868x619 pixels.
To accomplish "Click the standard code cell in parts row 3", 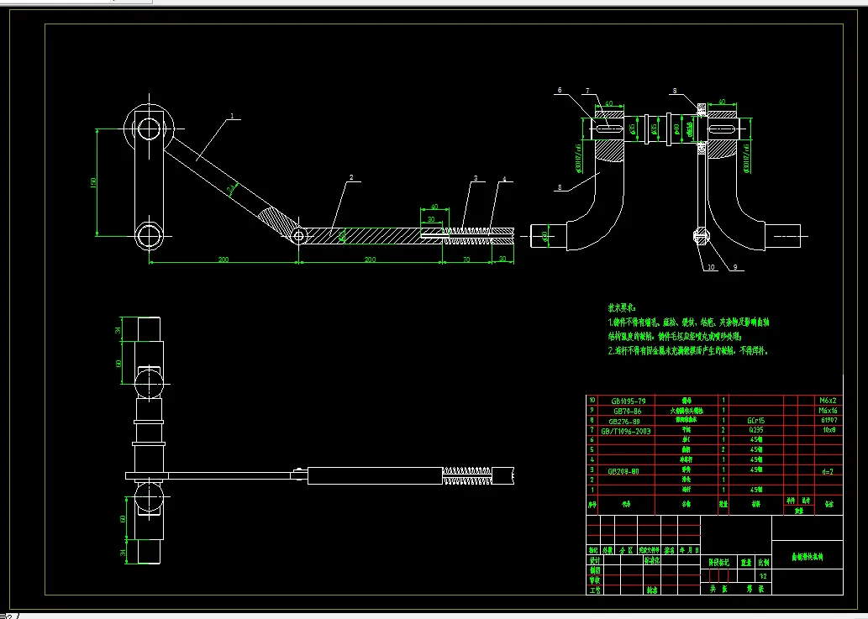I will tap(623, 471).
